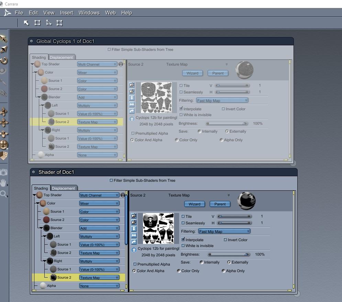Click second square bounding-box tool in top toolbar
Image resolution: width=342 pixels, height=302 pixels.
37,23
